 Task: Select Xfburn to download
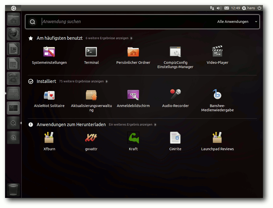coord(49,141)
